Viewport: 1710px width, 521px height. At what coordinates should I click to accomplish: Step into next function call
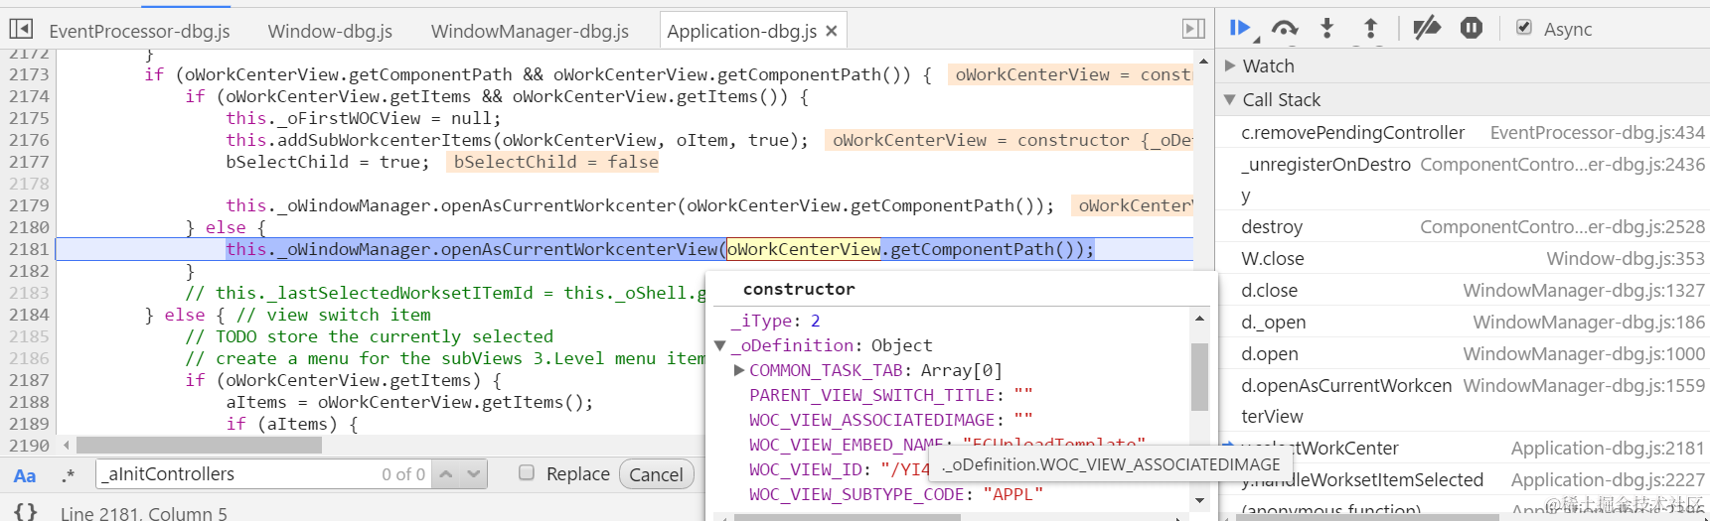[x=1327, y=29]
